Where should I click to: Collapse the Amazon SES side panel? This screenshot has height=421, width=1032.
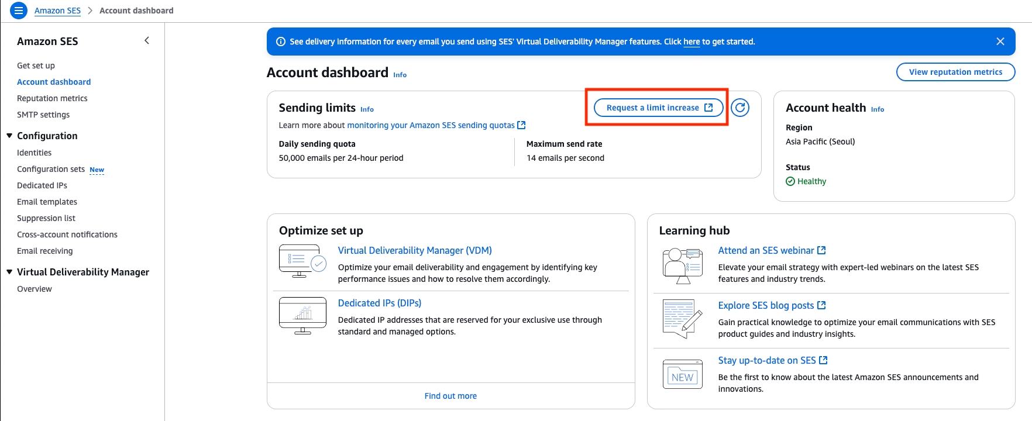147,41
